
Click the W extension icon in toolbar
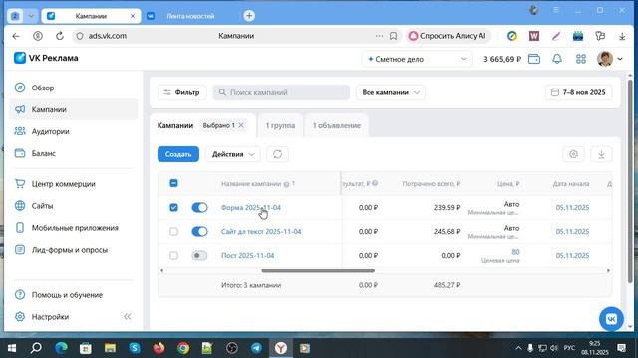(534, 36)
